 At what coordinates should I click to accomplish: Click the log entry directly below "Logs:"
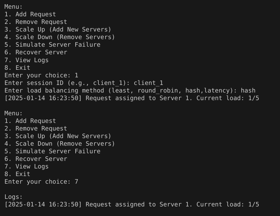point(132,204)
